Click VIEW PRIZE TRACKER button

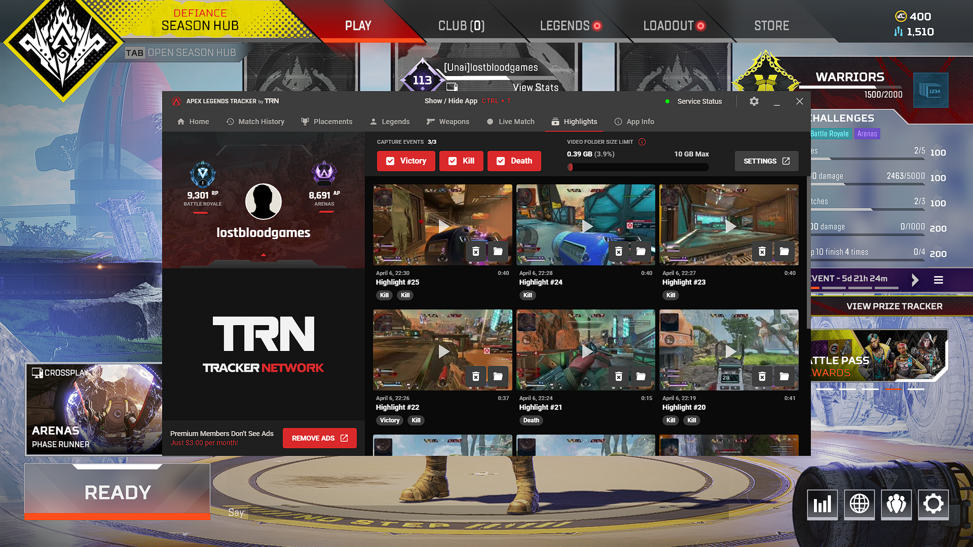894,306
